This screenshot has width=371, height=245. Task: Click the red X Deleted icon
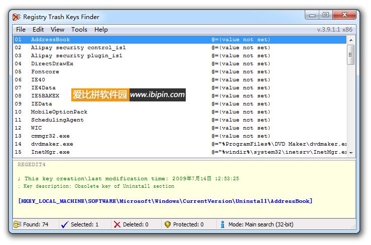[117, 224]
